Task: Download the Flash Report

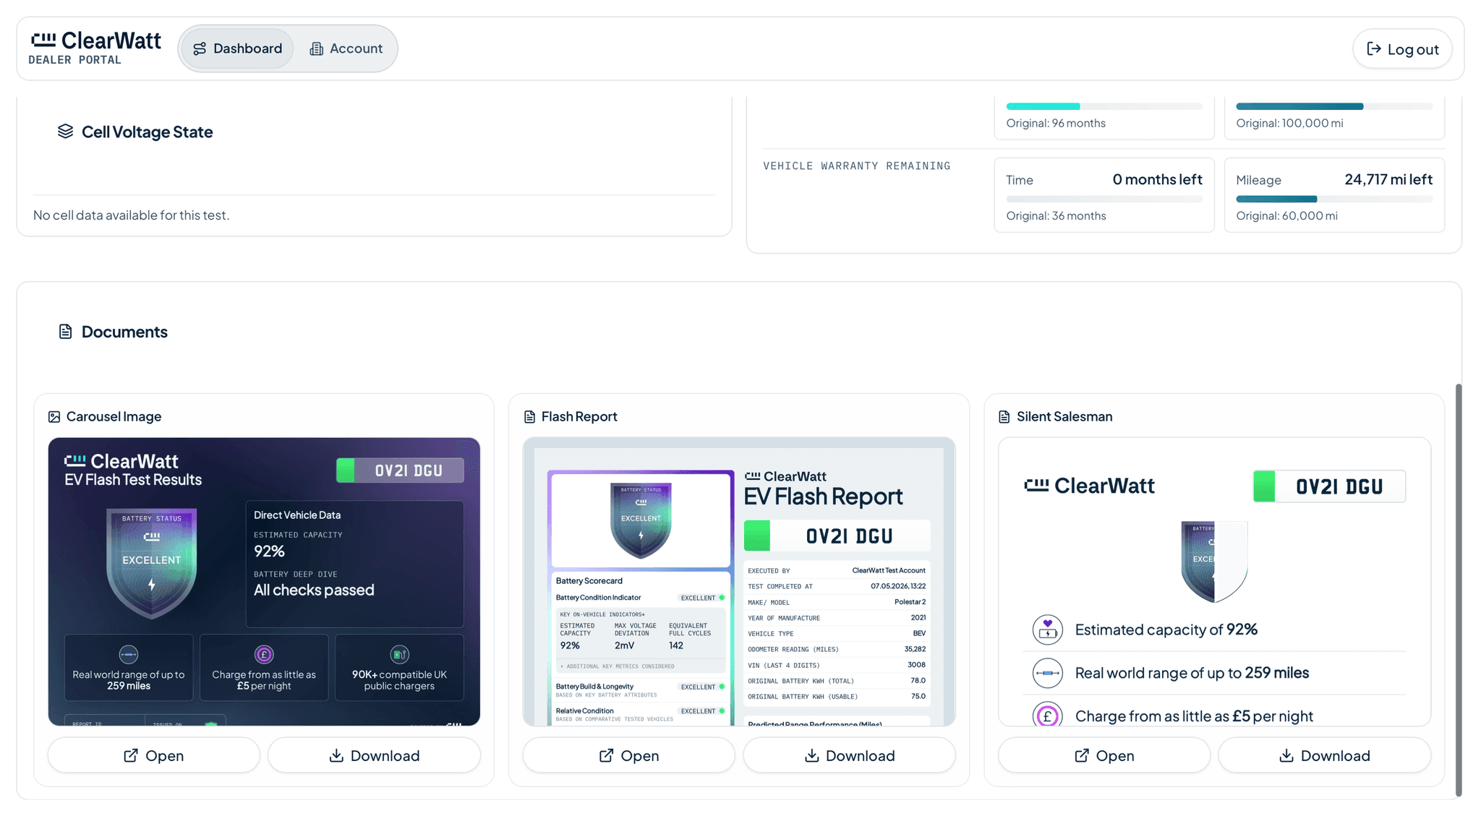Action: click(x=849, y=755)
